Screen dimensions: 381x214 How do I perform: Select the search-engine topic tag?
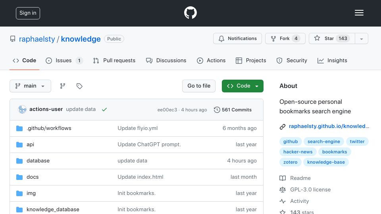tap(324, 141)
